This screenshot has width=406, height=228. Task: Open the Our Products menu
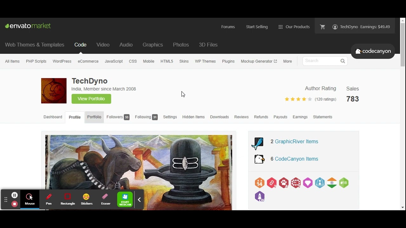294,27
